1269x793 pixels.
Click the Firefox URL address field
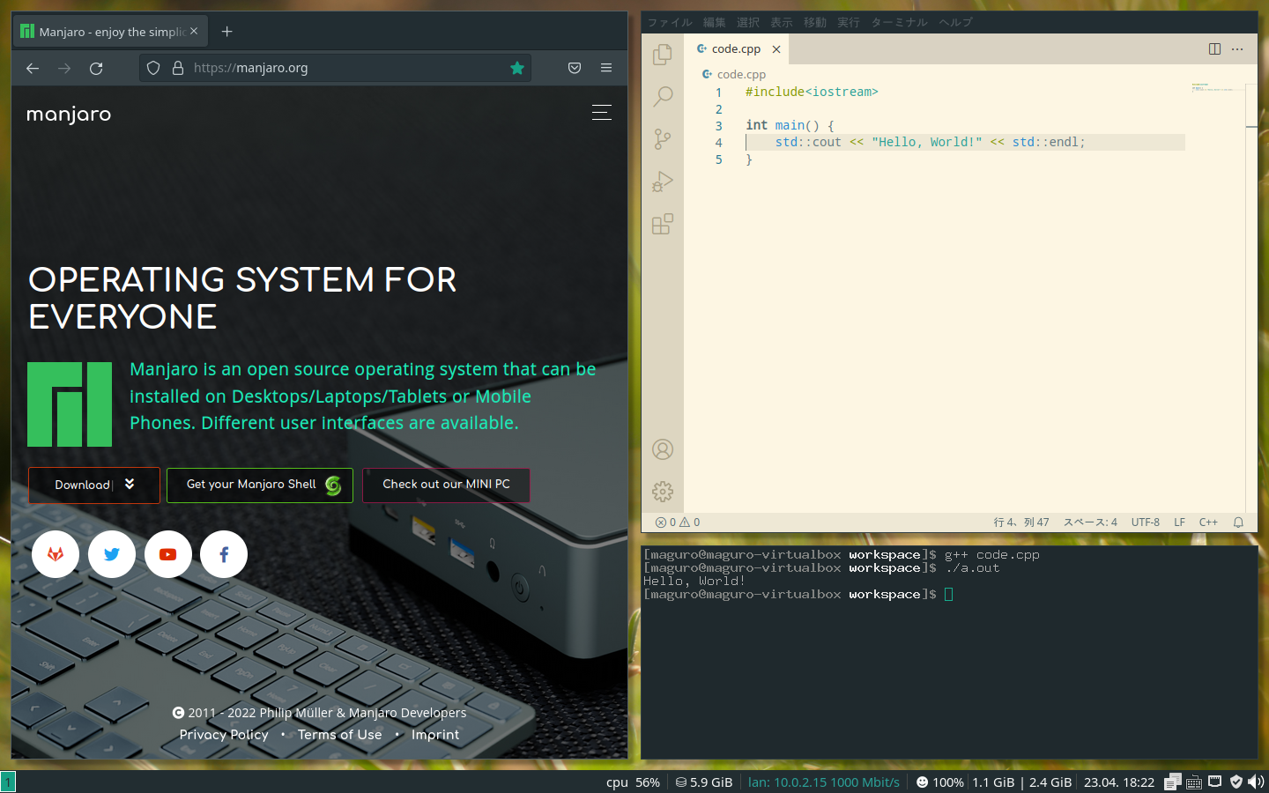(344, 68)
